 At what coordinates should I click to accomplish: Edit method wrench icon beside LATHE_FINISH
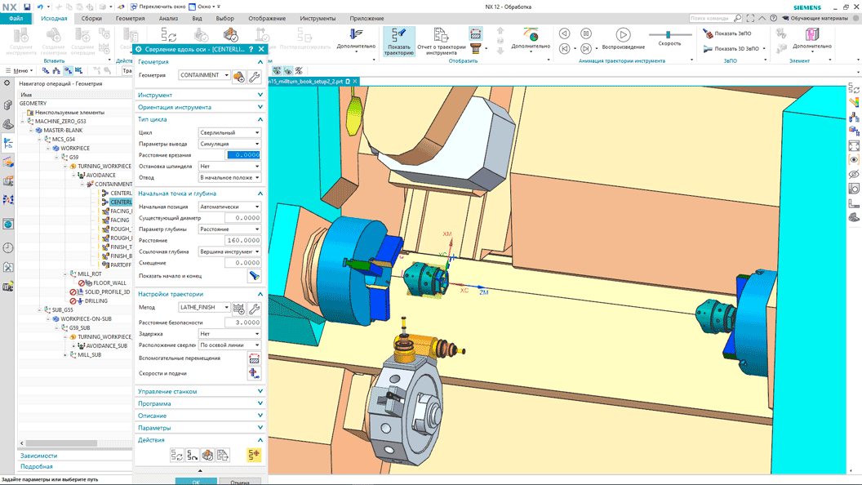(254, 309)
